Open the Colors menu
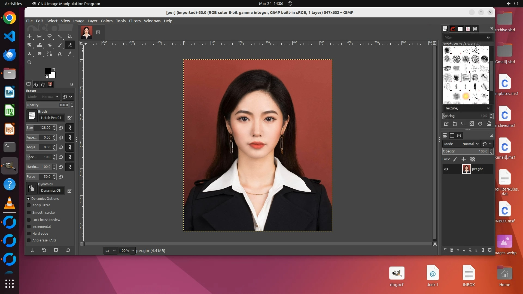This screenshot has height=294, width=523. pyautogui.click(x=107, y=21)
